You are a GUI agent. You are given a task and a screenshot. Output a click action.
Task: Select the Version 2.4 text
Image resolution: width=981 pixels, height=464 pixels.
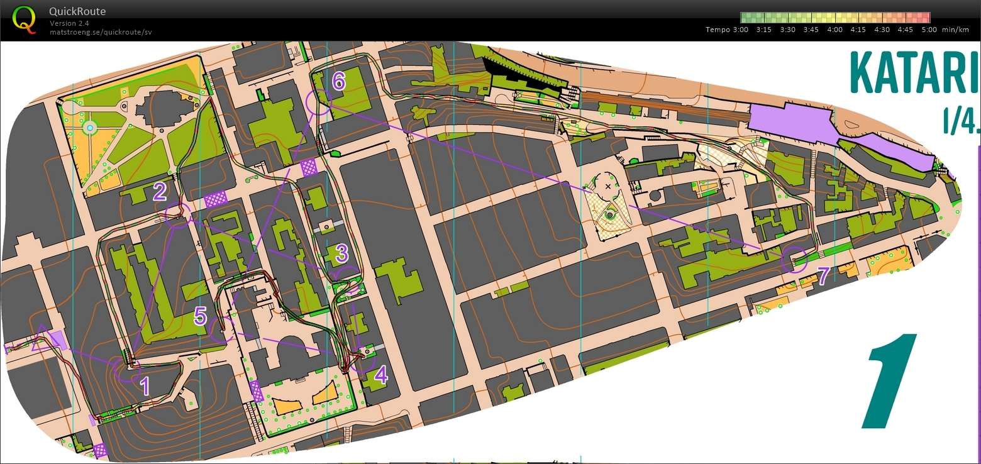pyautogui.click(x=69, y=23)
